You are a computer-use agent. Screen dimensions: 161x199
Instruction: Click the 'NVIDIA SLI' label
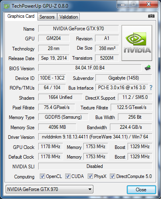[x=23, y=167]
